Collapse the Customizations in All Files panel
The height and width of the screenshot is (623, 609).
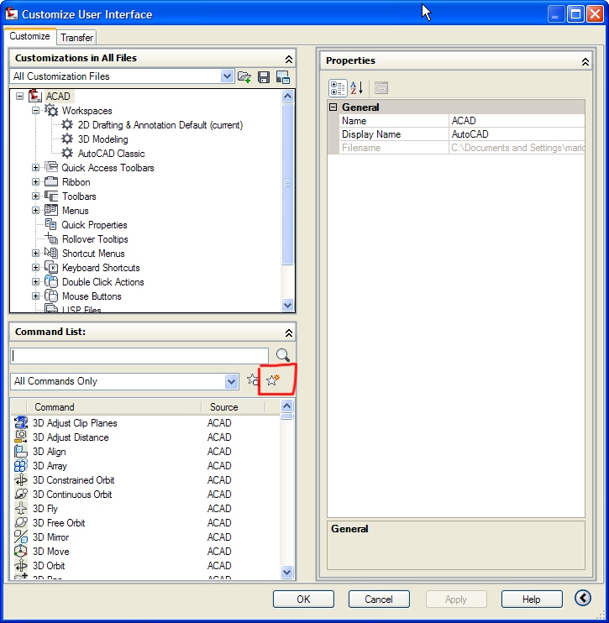coord(289,59)
